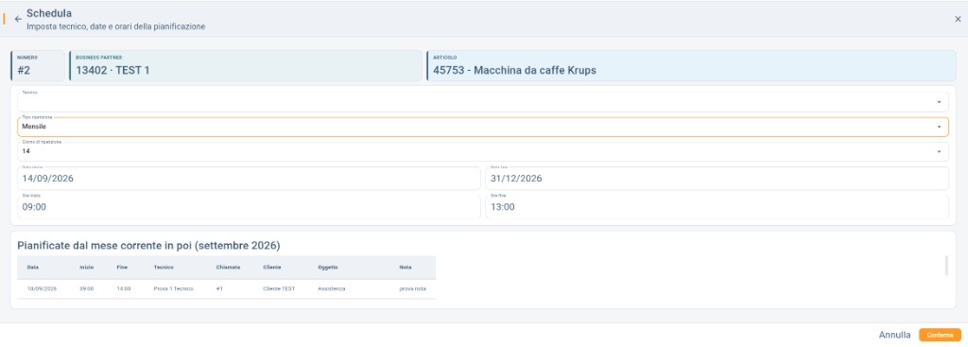Click the Chiamata column header
This screenshot has height=347, width=968.
(x=228, y=268)
